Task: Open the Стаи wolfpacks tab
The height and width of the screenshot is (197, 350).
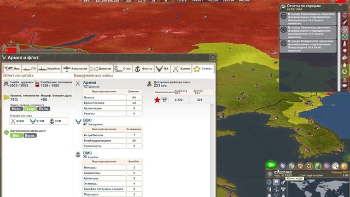Action: click(x=122, y=68)
